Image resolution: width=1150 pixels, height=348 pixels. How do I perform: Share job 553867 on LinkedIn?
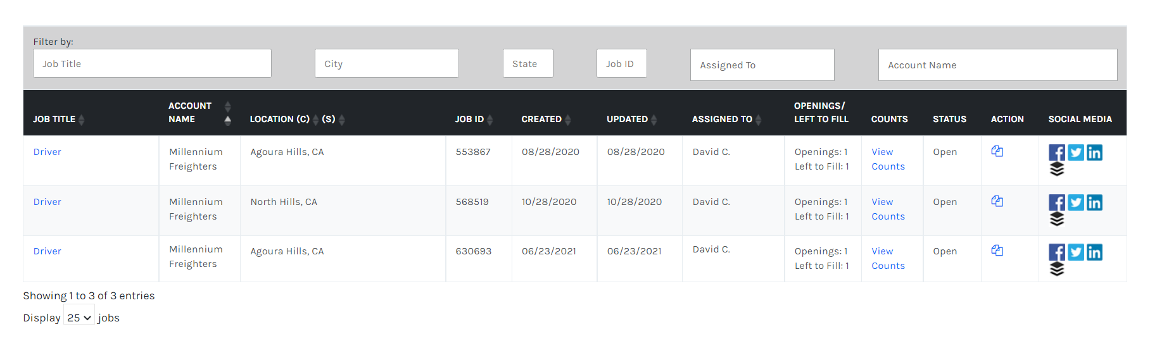point(1094,152)
